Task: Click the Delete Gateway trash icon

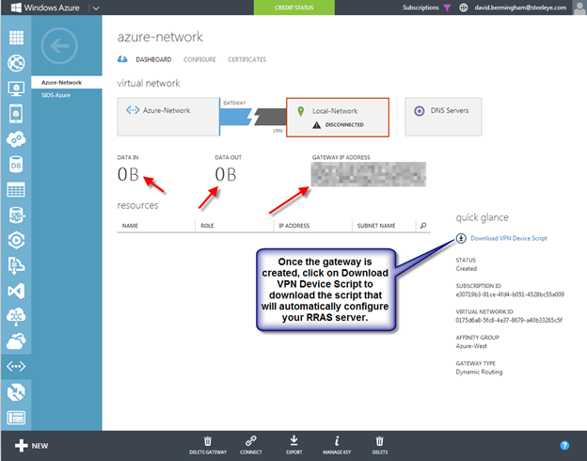Action: 208,439
